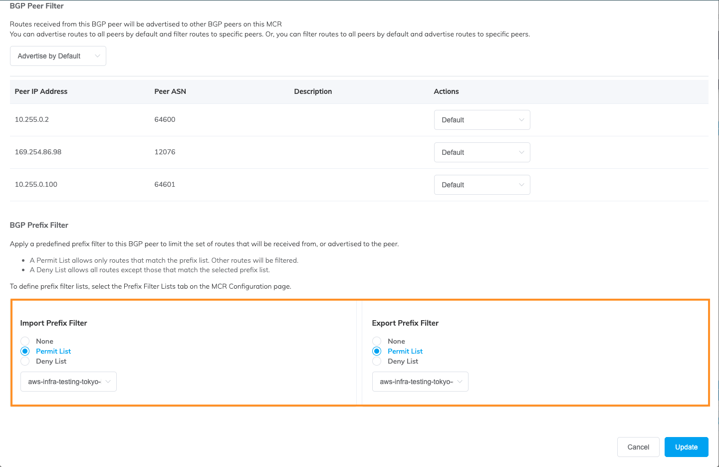Select Permit List under Export Prefix Filter
719x467 pixels.
[x=377, y=351]
